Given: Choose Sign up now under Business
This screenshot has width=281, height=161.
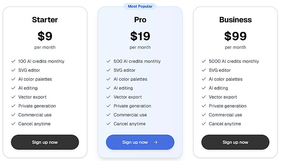Looking at the screenshot, I should pyautogui.click(x=235, y=142).
